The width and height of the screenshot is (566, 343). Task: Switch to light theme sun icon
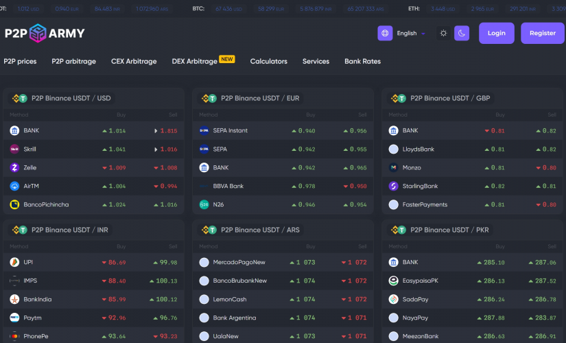(x=443, y=33)
